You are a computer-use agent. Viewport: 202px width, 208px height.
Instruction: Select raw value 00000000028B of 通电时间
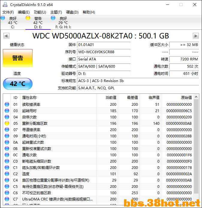(x=179, y=136)
